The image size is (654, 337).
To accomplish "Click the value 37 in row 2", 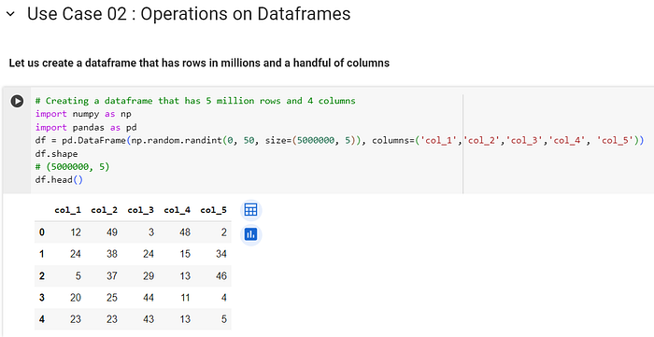I will 112,275.
